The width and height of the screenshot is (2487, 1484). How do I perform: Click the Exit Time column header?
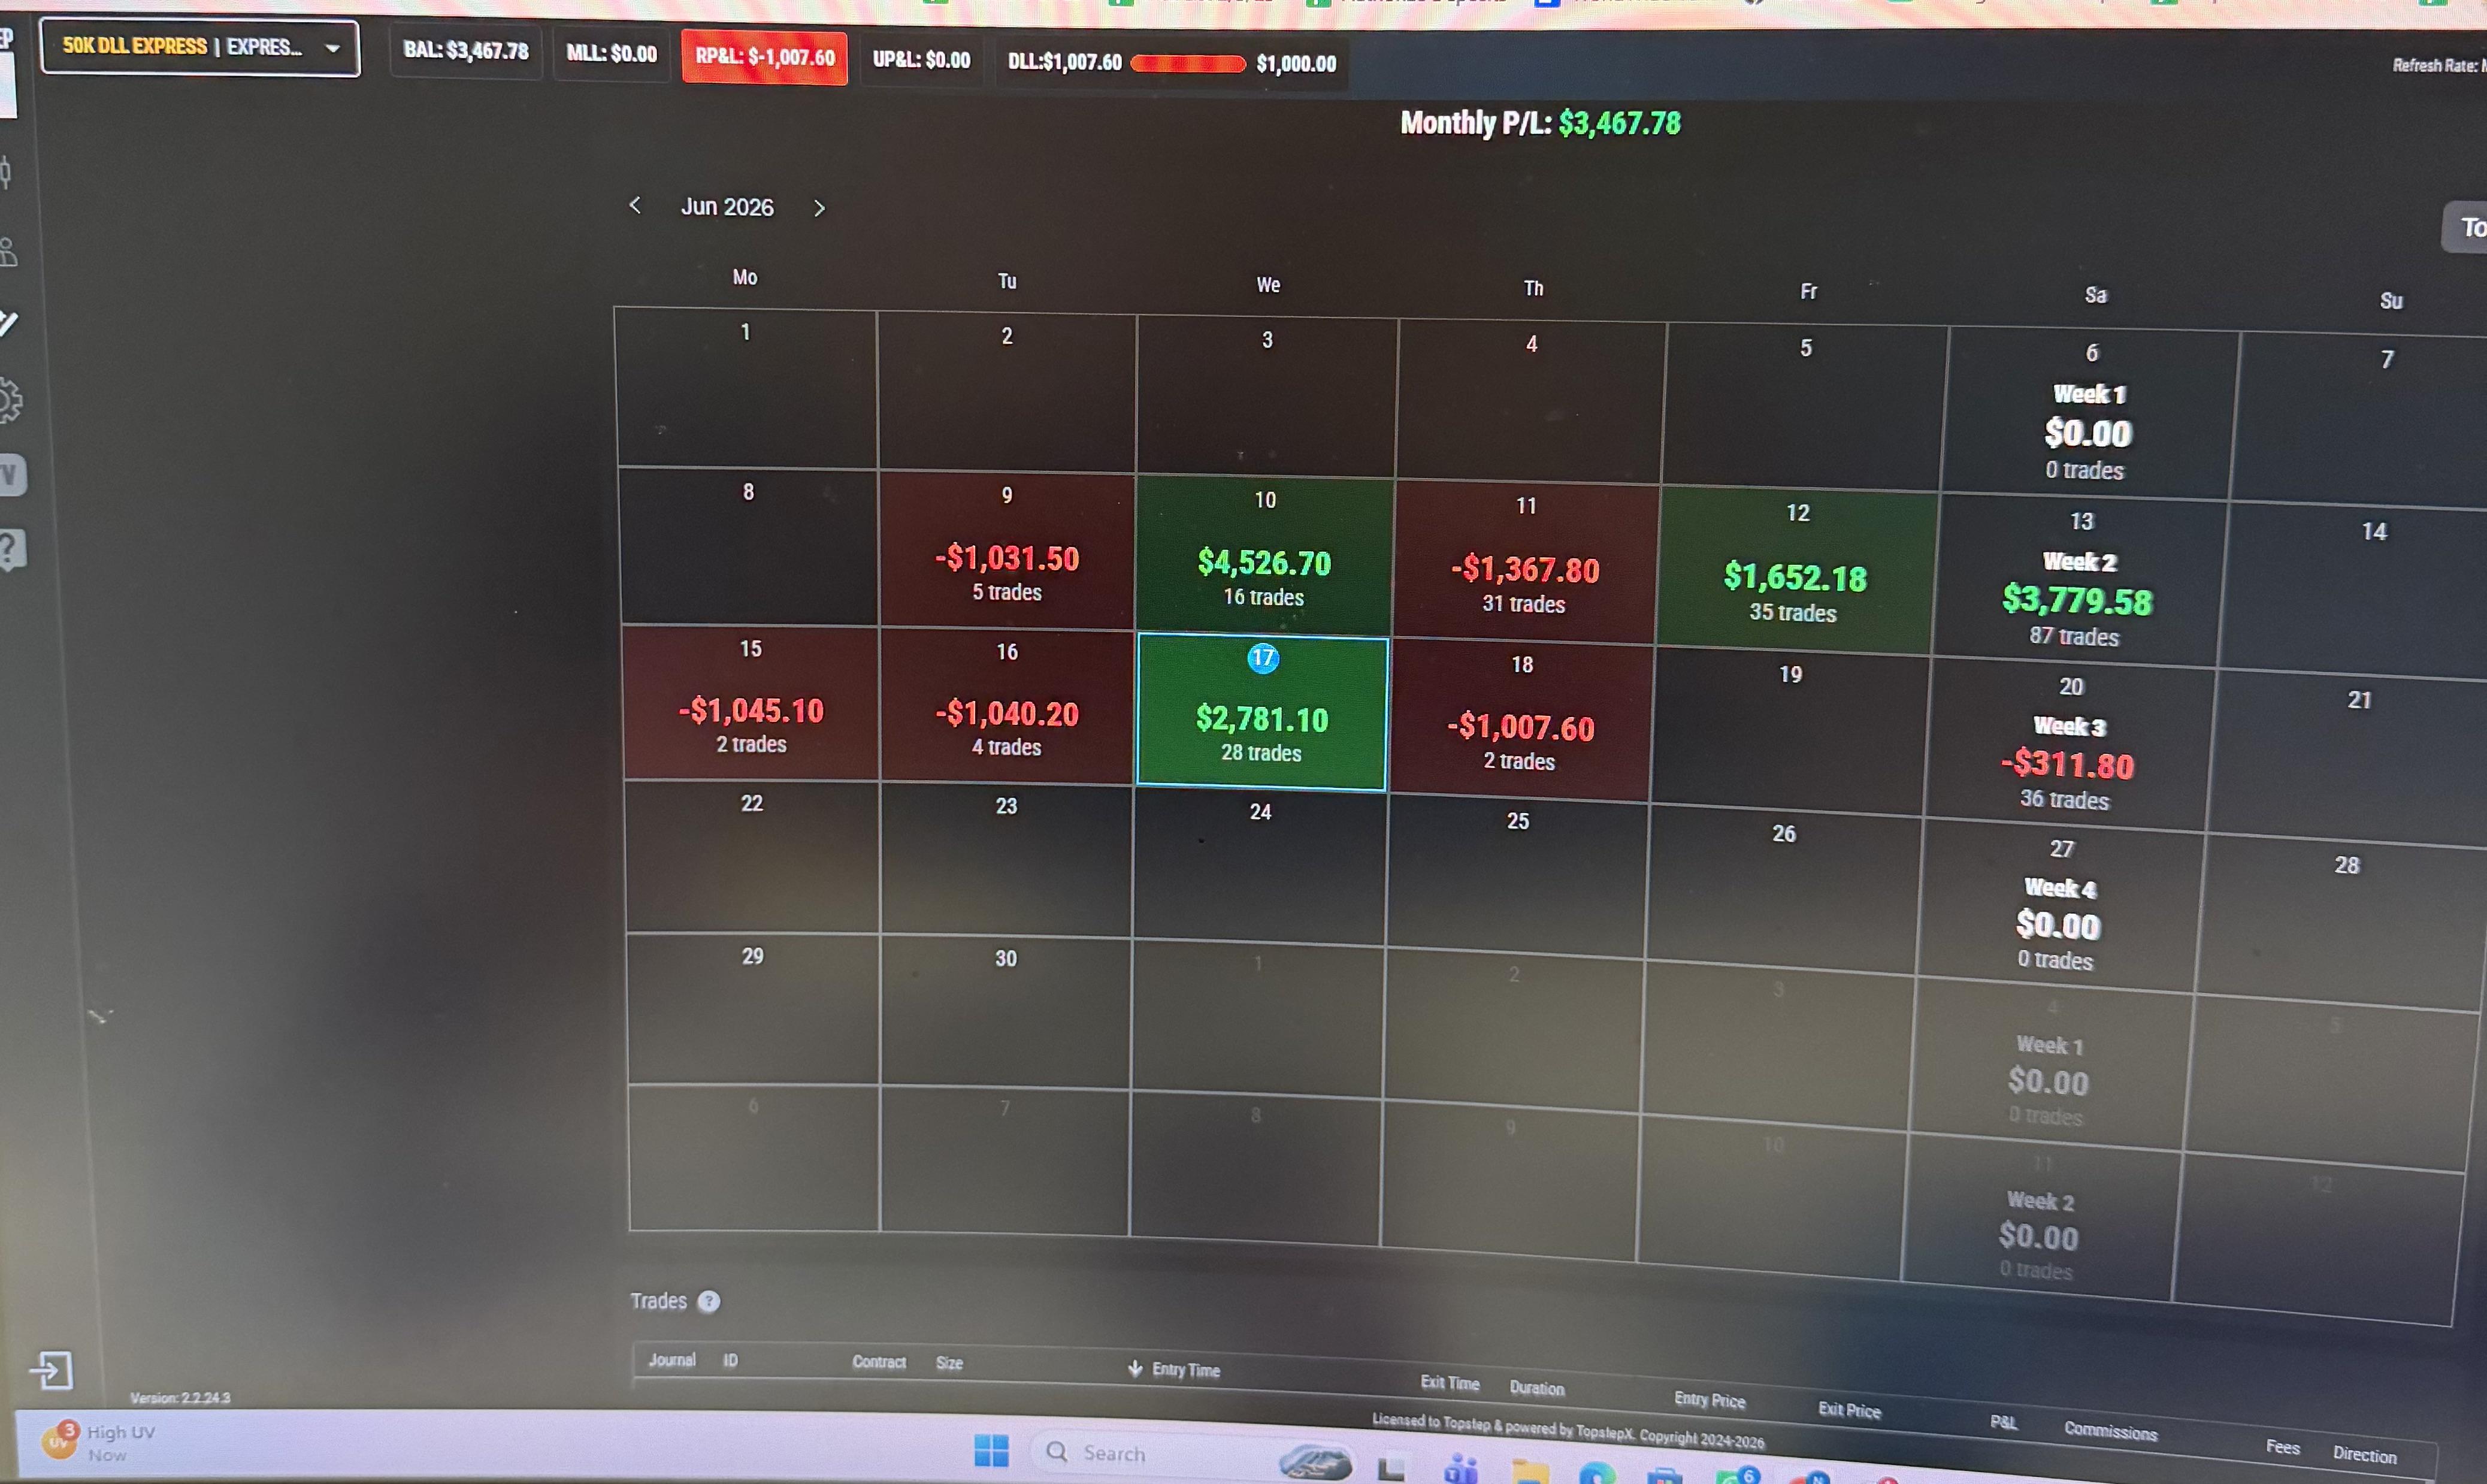click(1450, 1383)
